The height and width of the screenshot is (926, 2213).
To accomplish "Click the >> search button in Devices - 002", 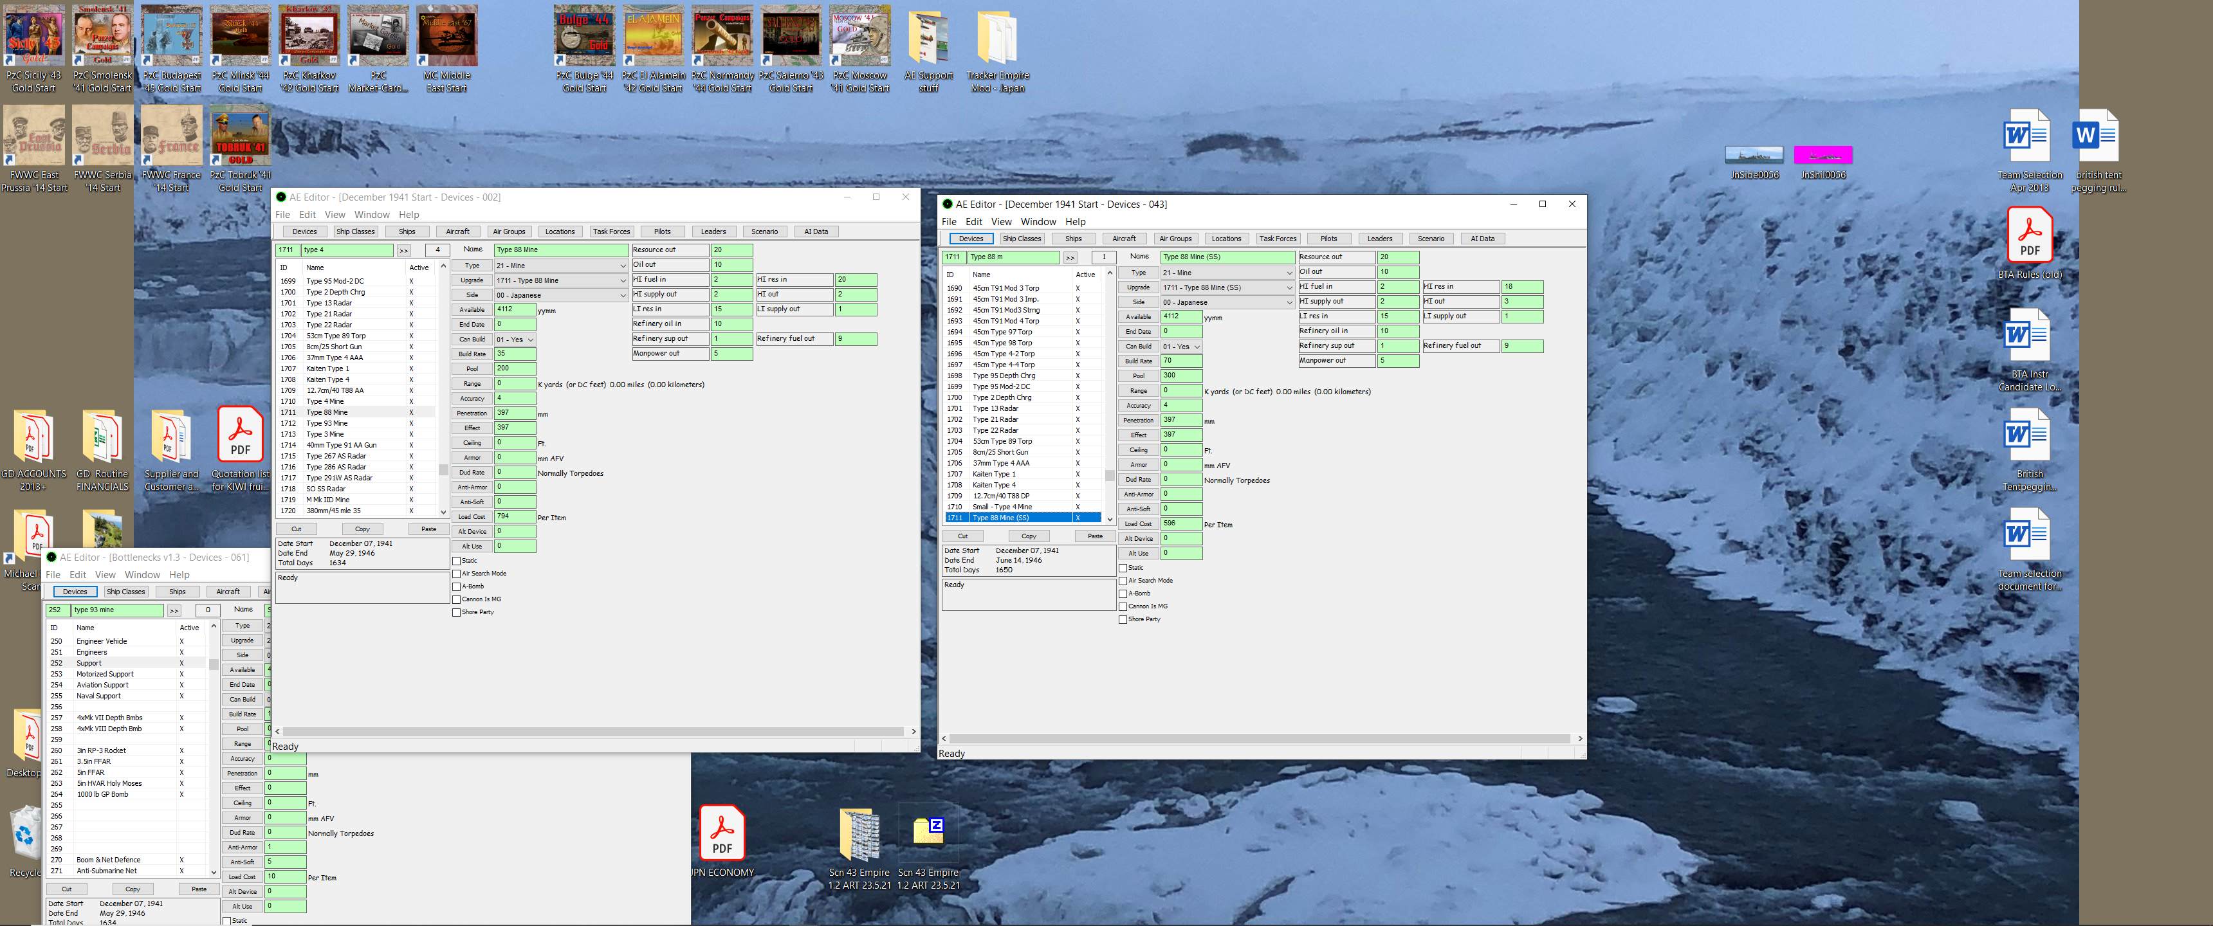I will [404, 250].
